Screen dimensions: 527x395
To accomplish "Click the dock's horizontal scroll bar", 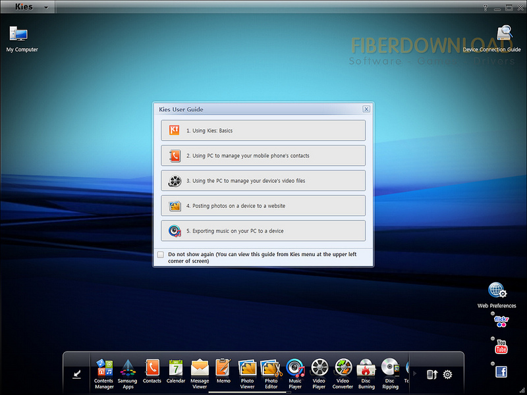I will 250,392.
